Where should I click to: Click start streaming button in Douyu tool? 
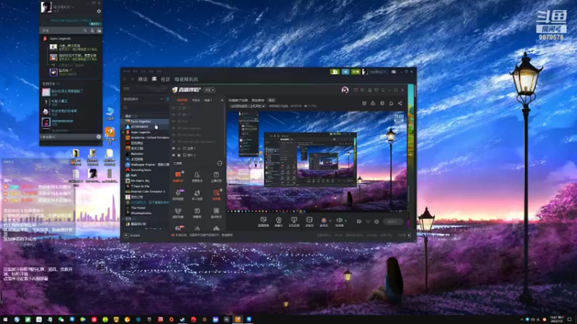392,222
